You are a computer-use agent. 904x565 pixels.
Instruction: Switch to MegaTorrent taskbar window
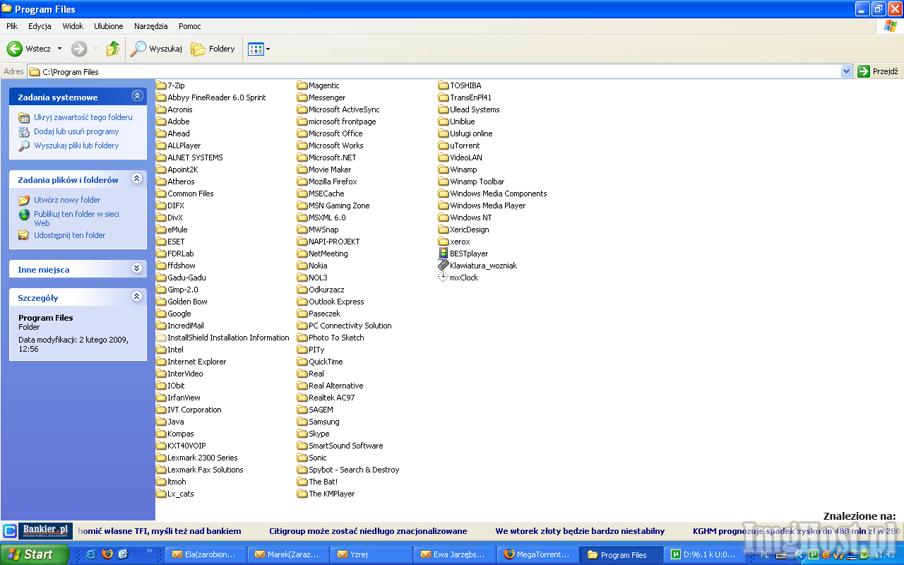click(x=537, y=554)
